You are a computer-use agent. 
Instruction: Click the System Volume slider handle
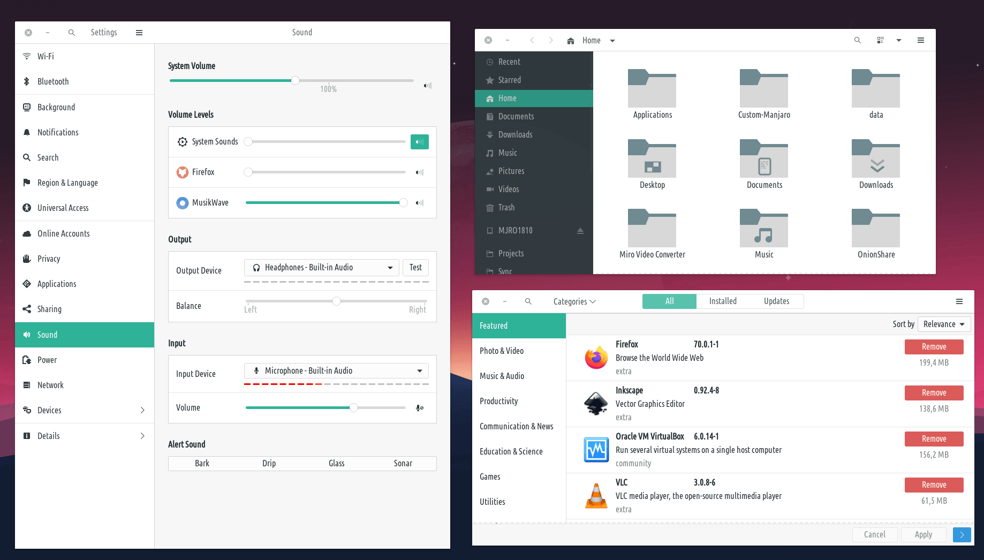point(295,81)
